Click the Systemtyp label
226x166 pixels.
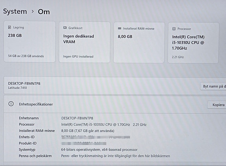point(27,150)
